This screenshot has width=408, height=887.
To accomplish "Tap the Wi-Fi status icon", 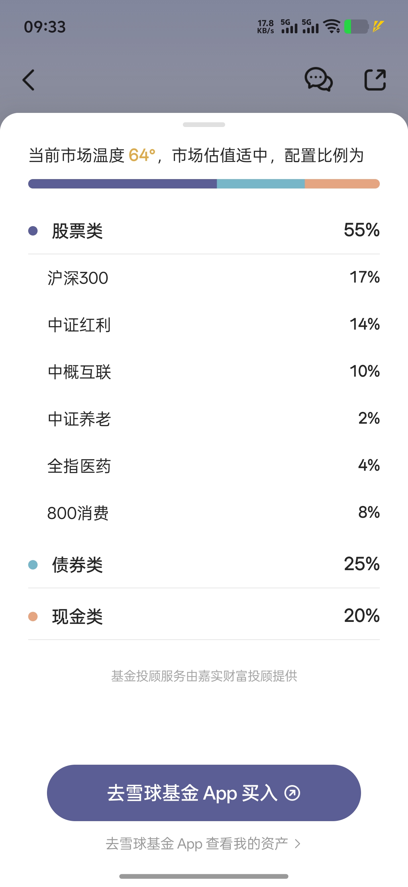I will pyautogui.click(x=332, y=27).
